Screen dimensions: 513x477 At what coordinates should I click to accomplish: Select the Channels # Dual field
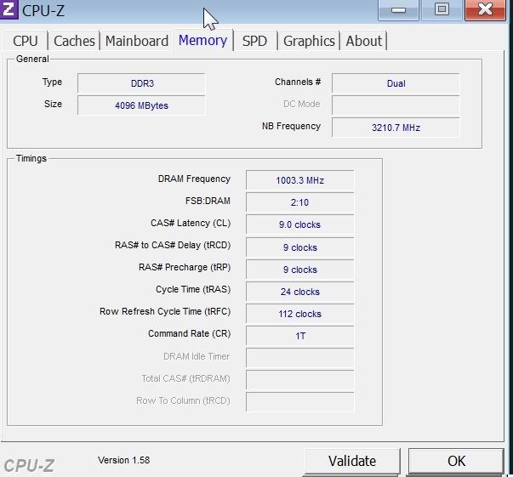(396, 83)
